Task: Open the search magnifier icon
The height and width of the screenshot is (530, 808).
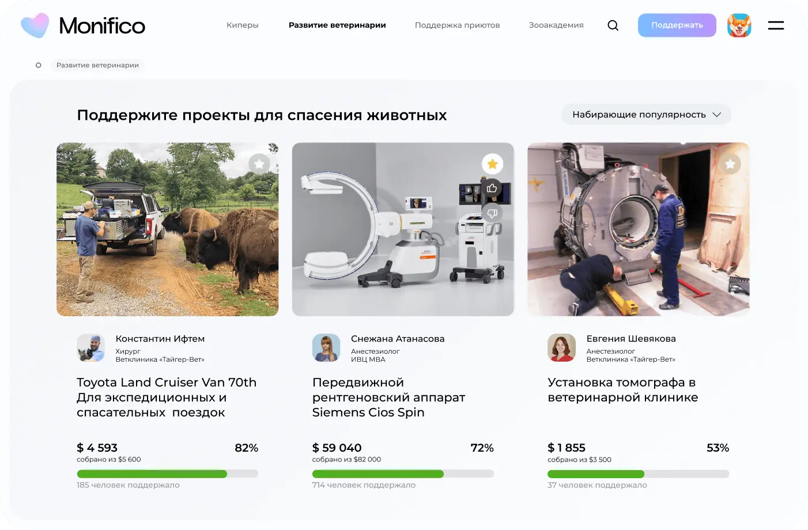Action: coord(613,25)
